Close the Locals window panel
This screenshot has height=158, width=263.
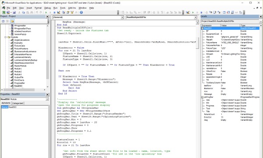(261, 16)
